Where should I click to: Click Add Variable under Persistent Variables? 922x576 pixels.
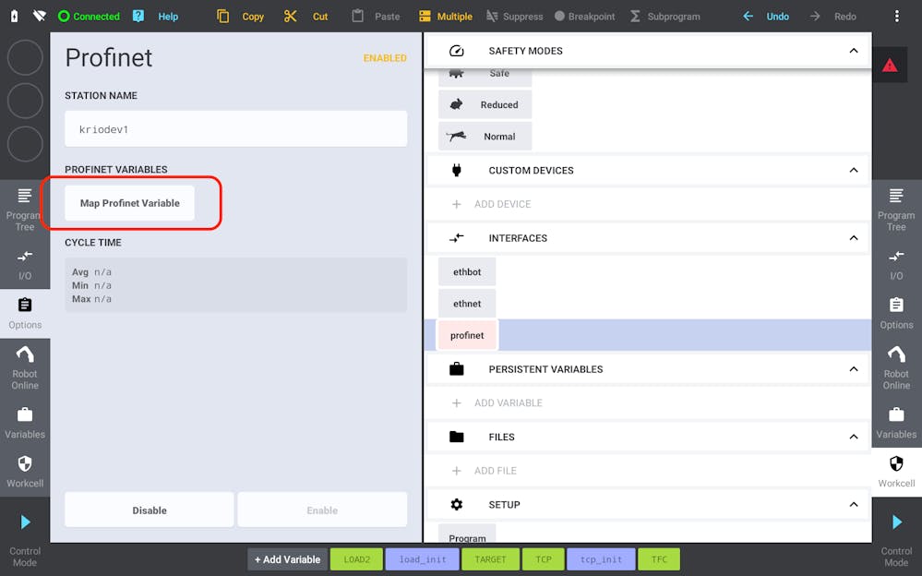click(497, 403)
